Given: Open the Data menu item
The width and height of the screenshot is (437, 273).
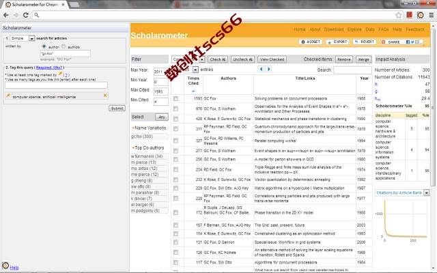Looking at the screenshot, I should [370, 29].
